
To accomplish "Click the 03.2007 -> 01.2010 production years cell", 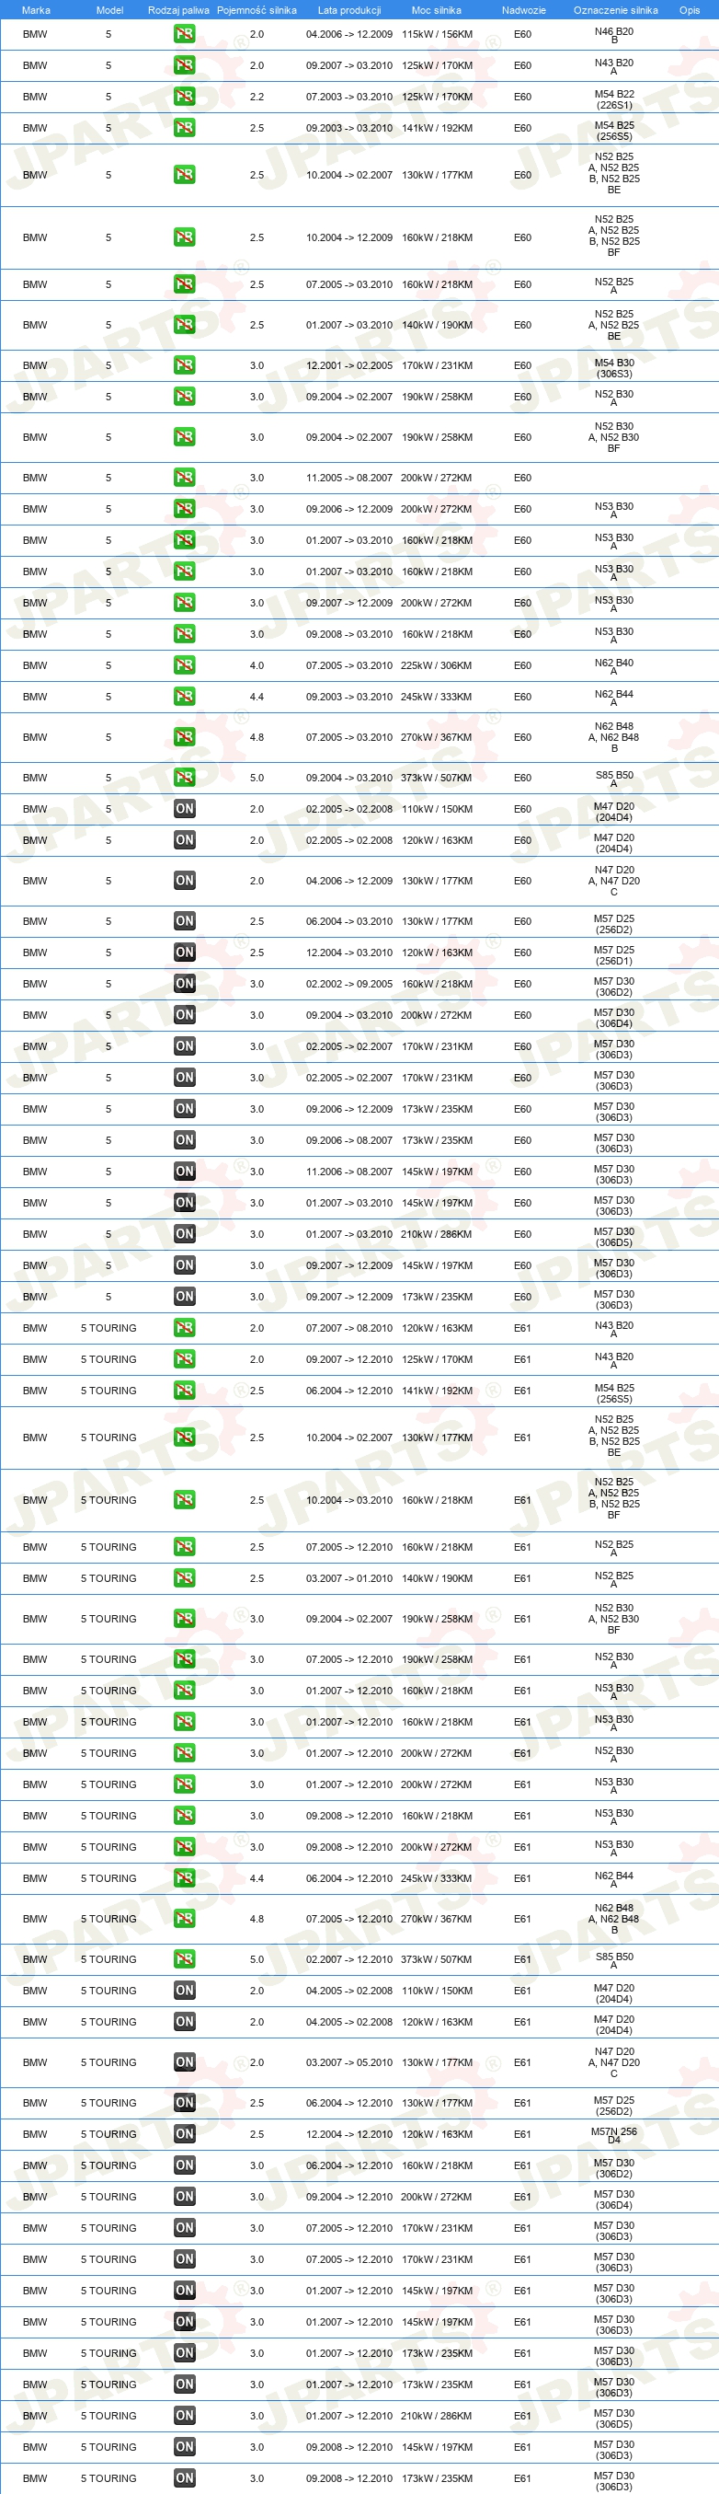I will (349, 1578).
